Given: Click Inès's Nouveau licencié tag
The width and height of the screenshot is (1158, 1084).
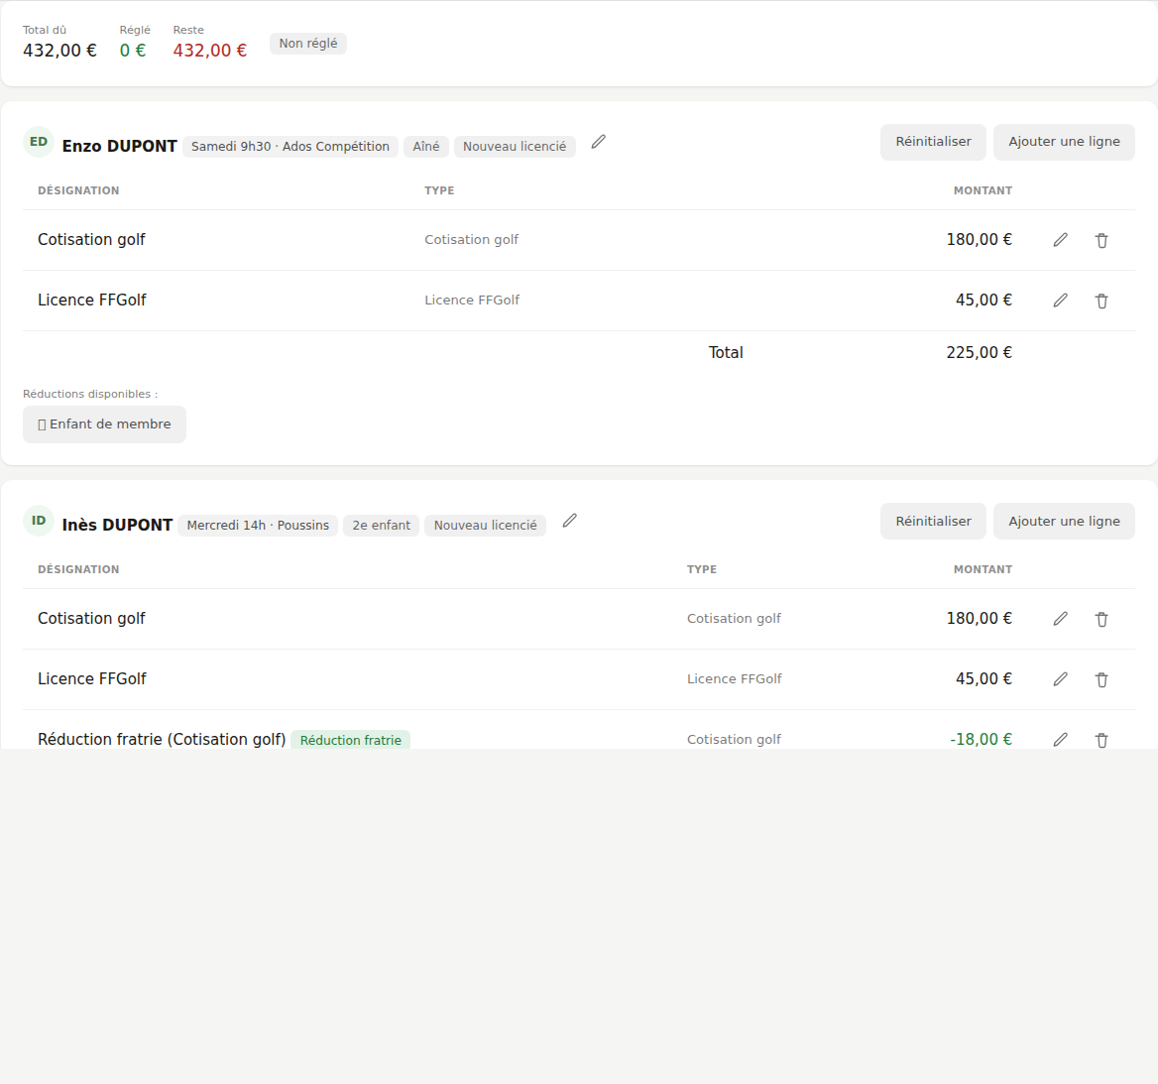Looking at the screenshot, I should tap(485, 526).
